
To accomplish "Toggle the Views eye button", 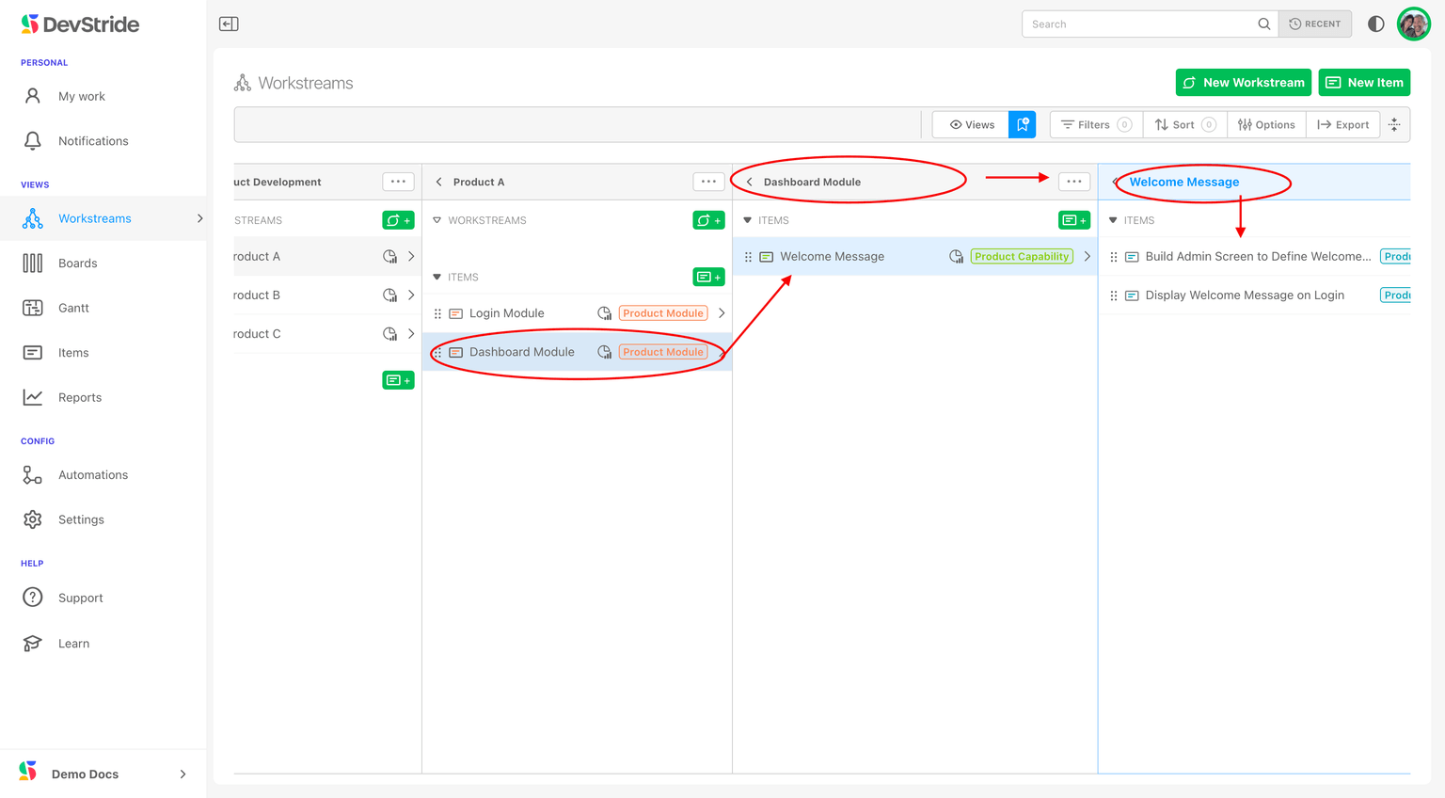I will (x=971, y=124).
